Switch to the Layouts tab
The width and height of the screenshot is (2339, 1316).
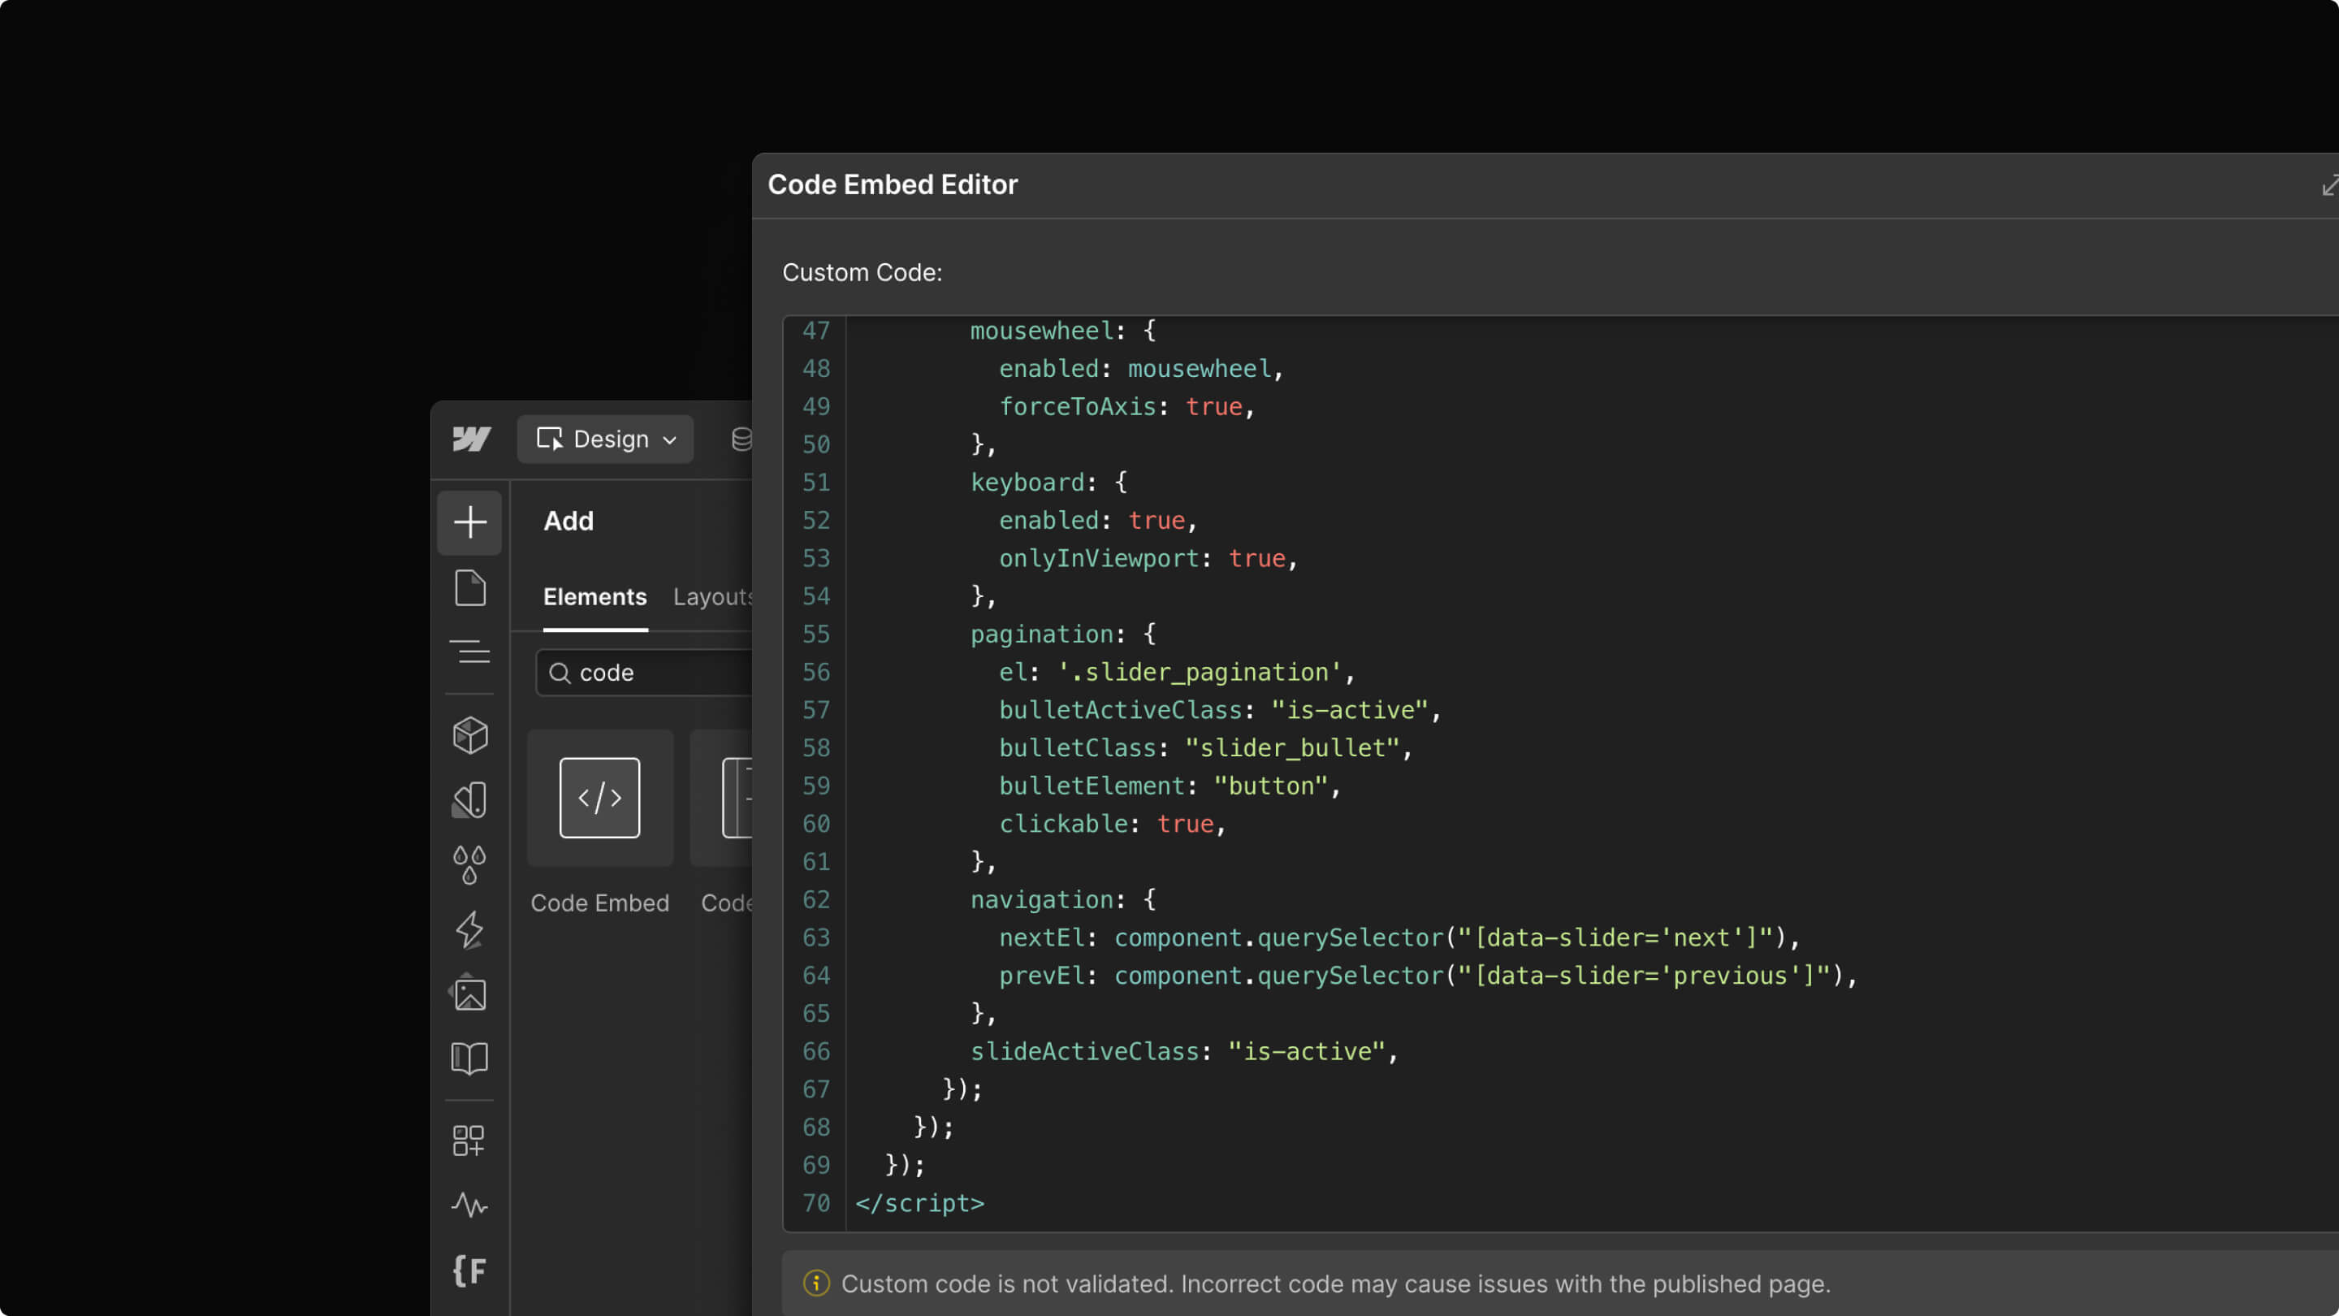713,598
